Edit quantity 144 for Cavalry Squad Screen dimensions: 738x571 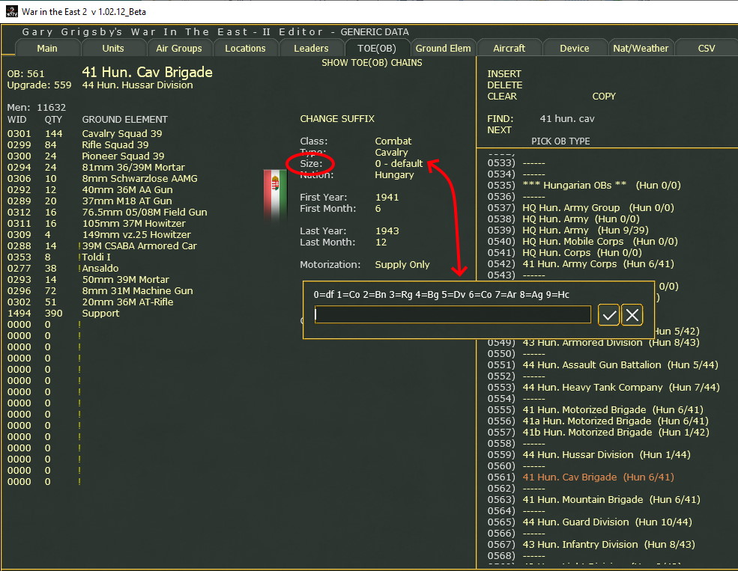[53, 133]
